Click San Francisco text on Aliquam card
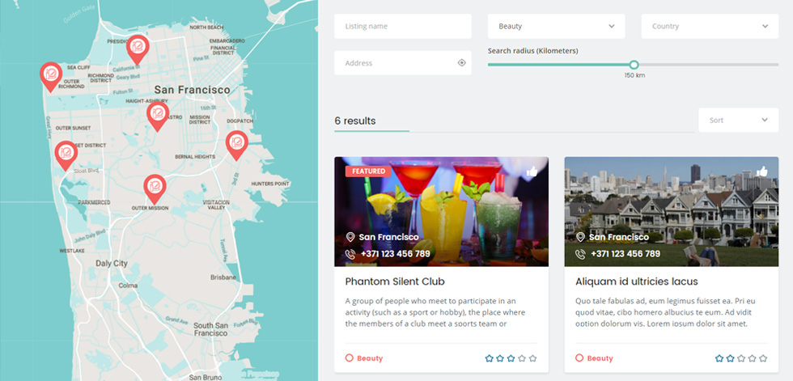793x381 pixels. pos(619,237)
